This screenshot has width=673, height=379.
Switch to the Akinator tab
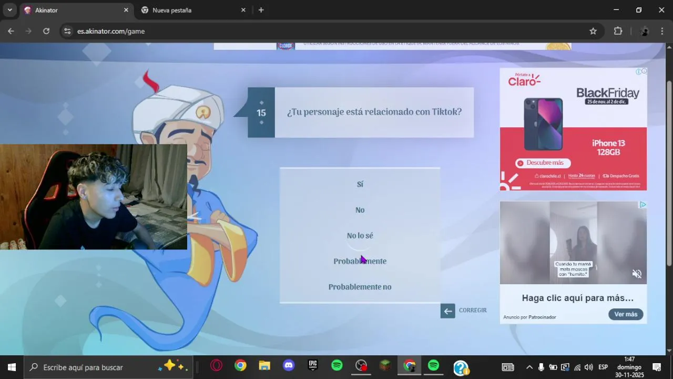(x=76, y=10)
